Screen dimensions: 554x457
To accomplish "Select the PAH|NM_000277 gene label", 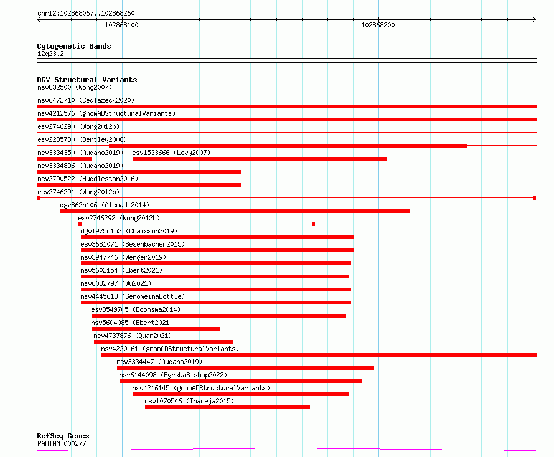I will point(62,443).
